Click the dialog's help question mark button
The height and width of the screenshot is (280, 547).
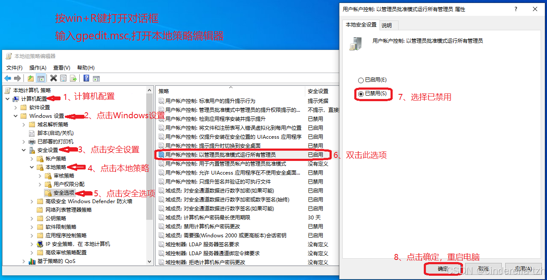coord(516,9)
